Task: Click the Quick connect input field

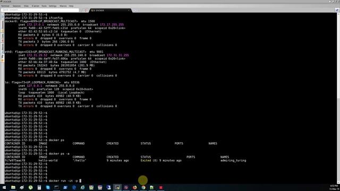Action: [x=40, y=10]
